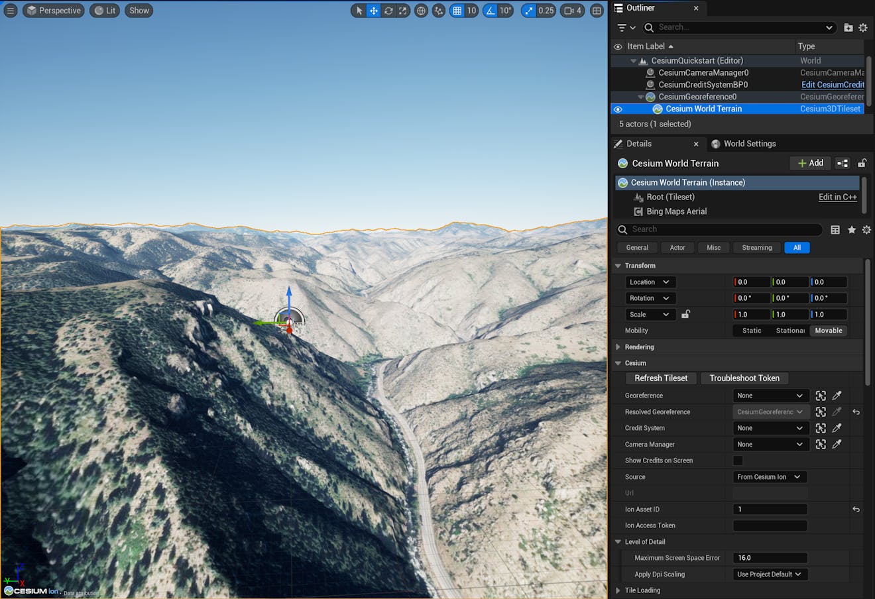Open the Outliner settings gear
This screenshot has width=875, height=599.
click(863, 27)
